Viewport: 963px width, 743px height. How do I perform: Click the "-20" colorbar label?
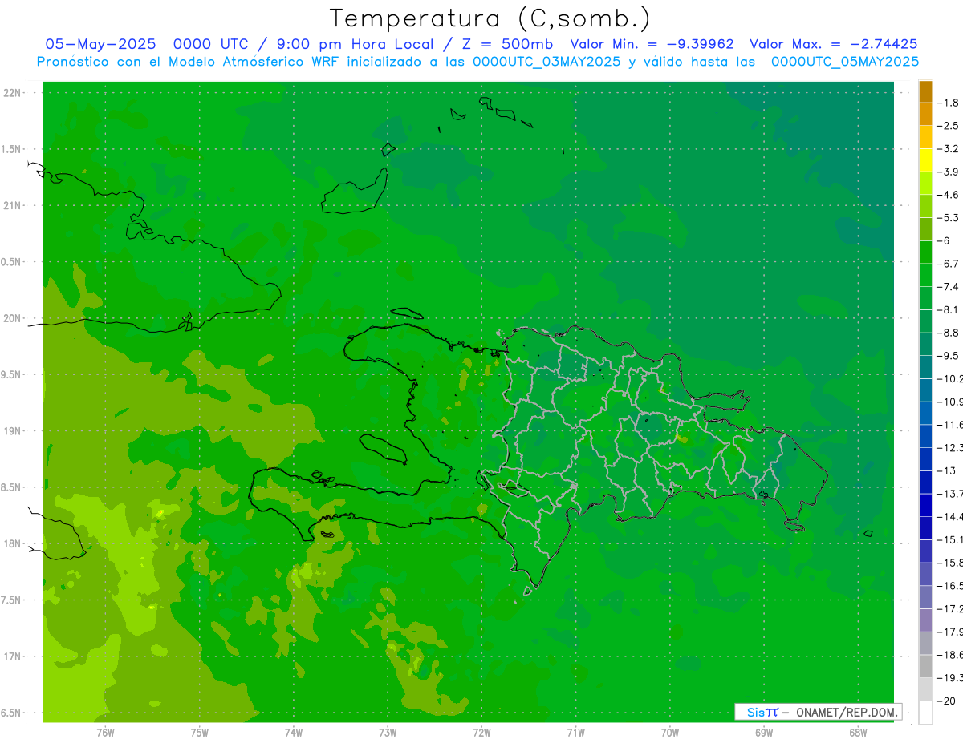[947, 701]
